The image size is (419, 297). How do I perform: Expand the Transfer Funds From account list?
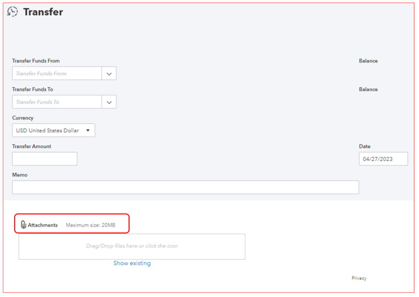[109, 73]
